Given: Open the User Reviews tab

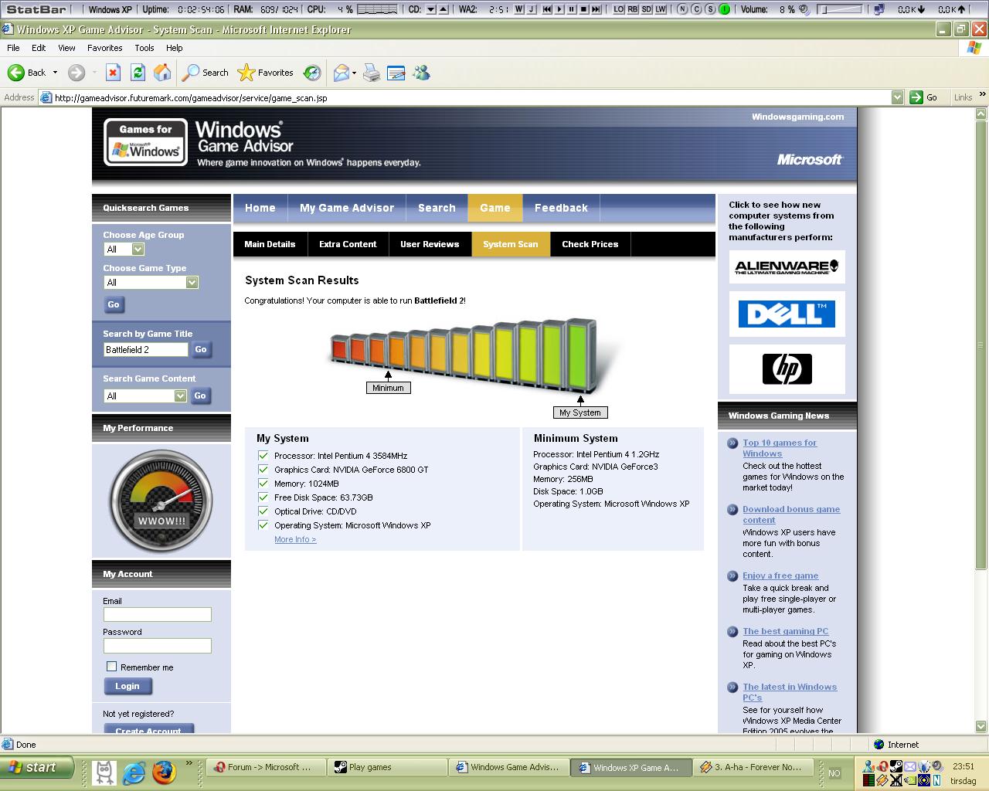Looking at the screenshot, I should pyautogui.click(x=430, y=244).
